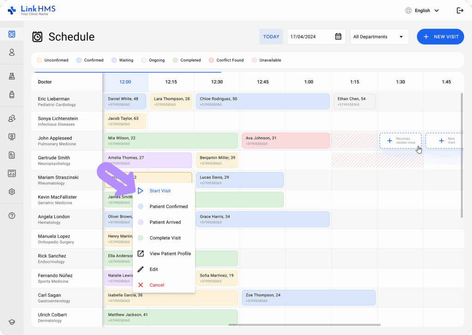The height and width of the screenshot is (335, 472).
Task: Select View Patient Profile menu option
Action: tap(170, 254)
